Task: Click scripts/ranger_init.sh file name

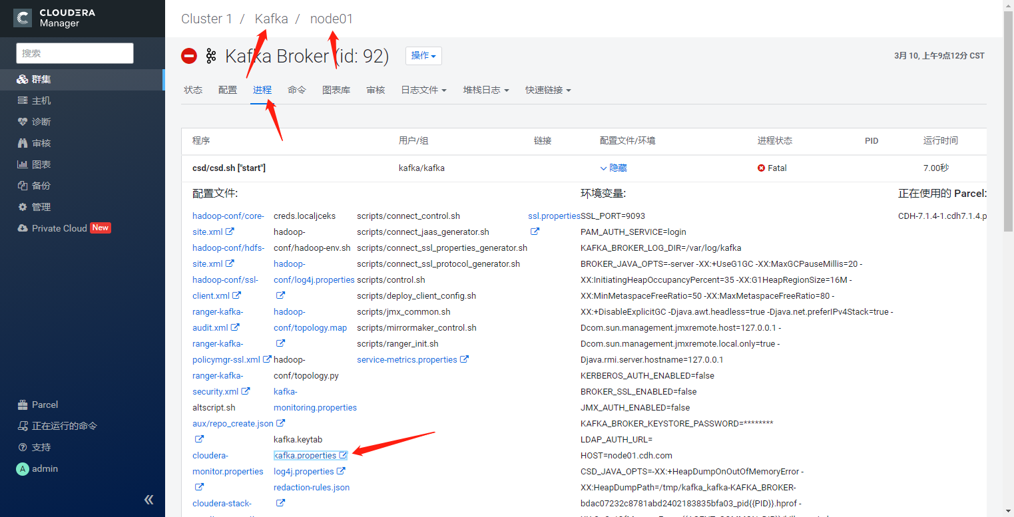Action: point(397,344)
